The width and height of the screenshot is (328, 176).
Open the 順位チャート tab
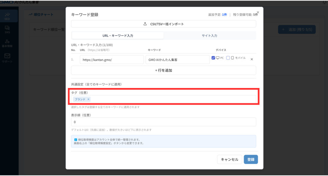(x=41, y=14)
